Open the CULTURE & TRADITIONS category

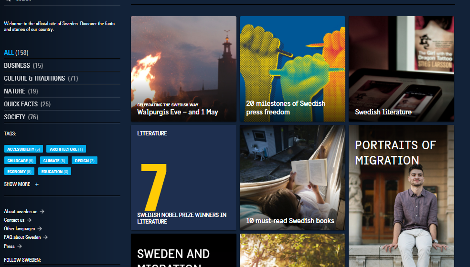pos(41,78)
